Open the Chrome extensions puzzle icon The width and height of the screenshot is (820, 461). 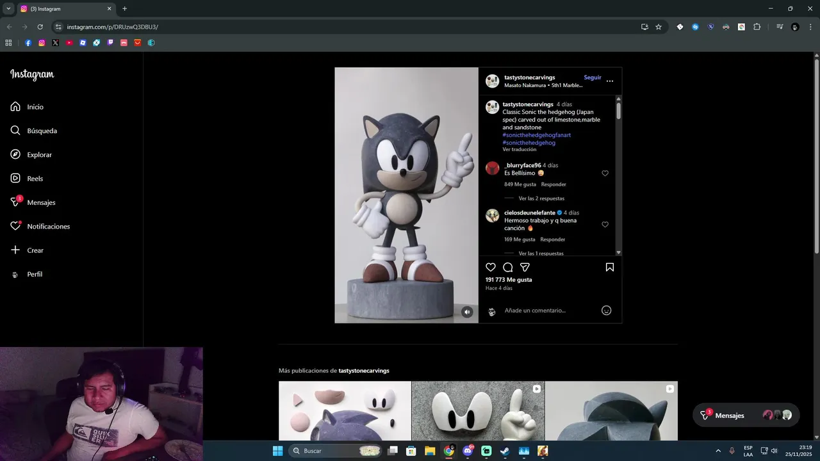tap(757, 27)
